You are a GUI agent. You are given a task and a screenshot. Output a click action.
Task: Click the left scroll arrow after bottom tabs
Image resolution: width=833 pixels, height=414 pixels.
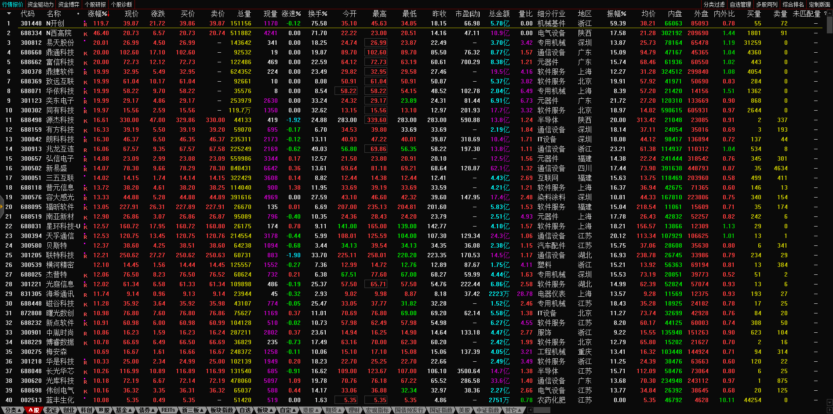click(531, 410)
